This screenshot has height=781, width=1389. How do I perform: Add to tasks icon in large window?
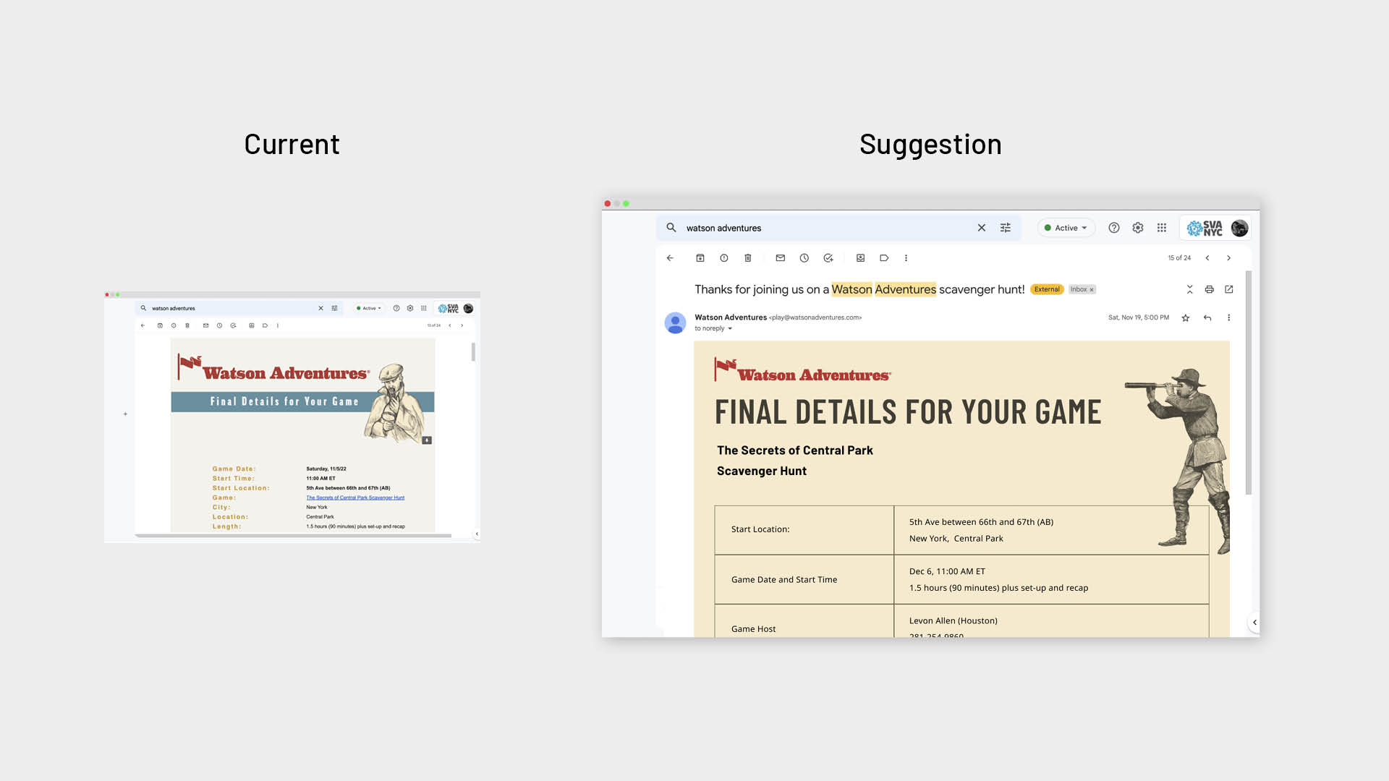828,258
